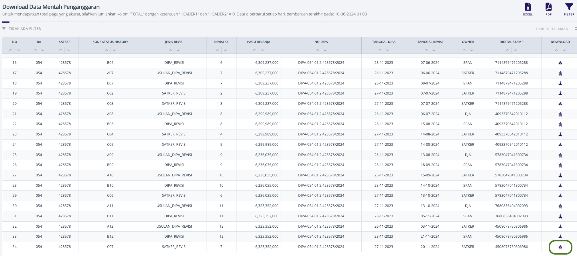Image resolution: width=577 pixels, height=256 pixels.
Task: Download row 20 C03 file
Action: pyautogui.click(x=560, y=104)
